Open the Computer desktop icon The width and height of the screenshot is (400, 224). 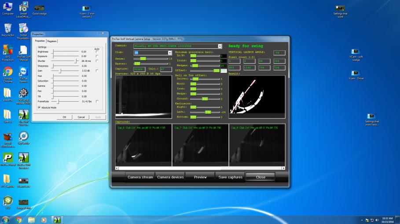[x=7, y=8]
